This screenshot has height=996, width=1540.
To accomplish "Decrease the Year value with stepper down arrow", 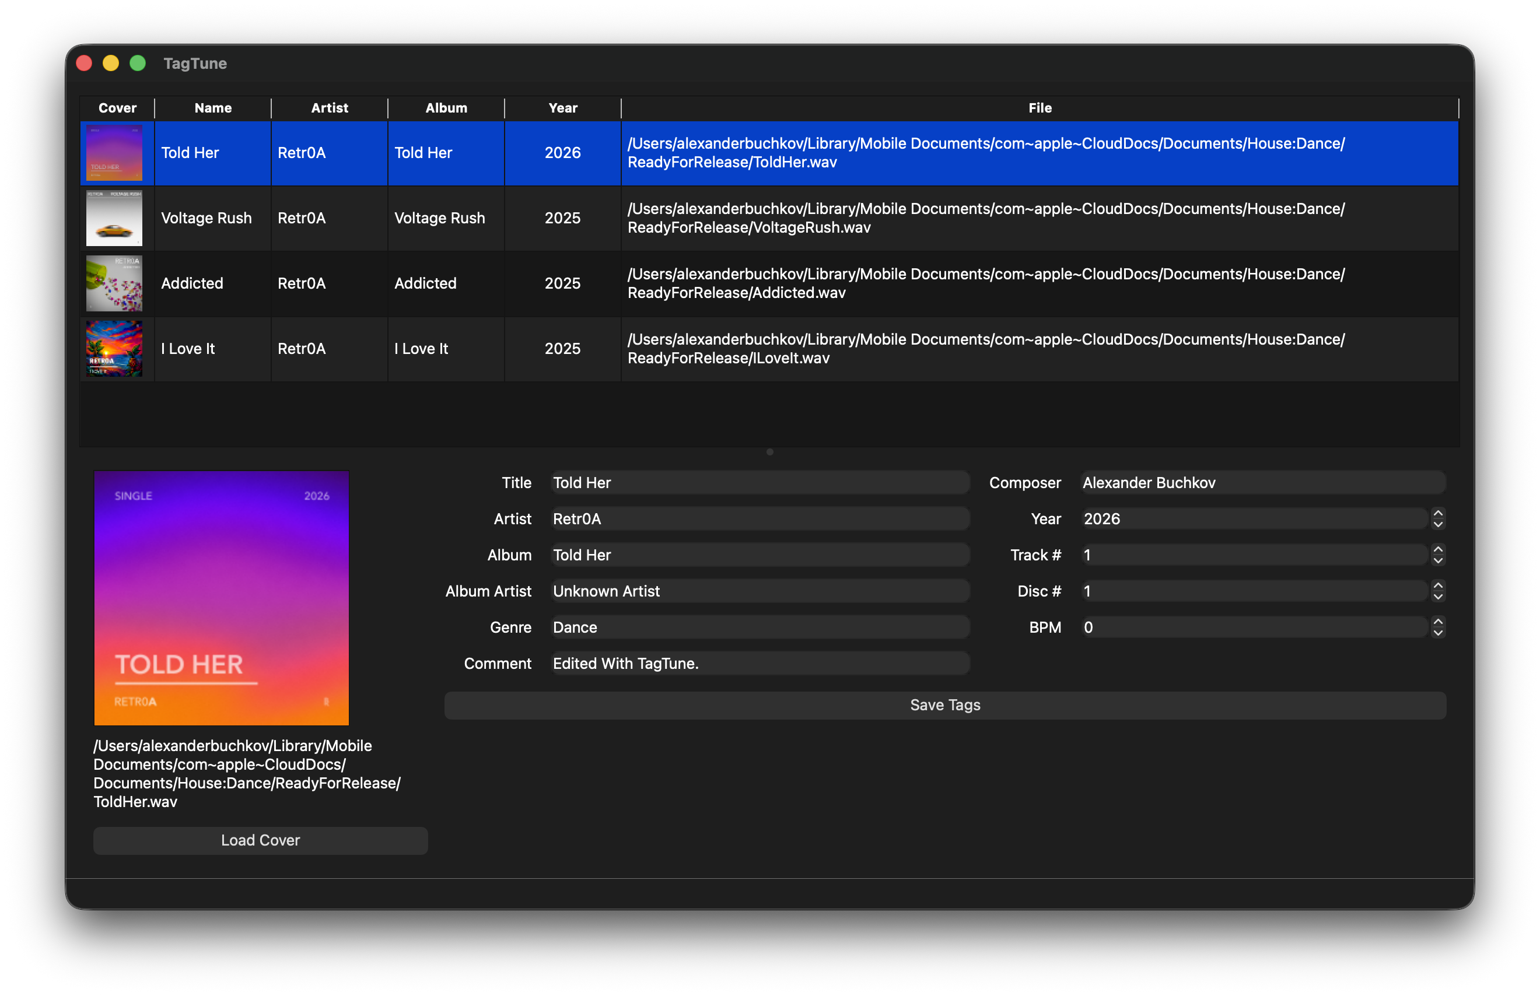I will (x=1438, y=525).
